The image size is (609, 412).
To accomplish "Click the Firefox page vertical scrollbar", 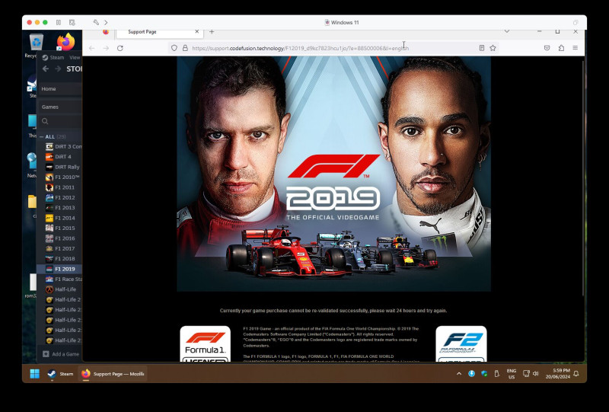I will pos(583,179).
